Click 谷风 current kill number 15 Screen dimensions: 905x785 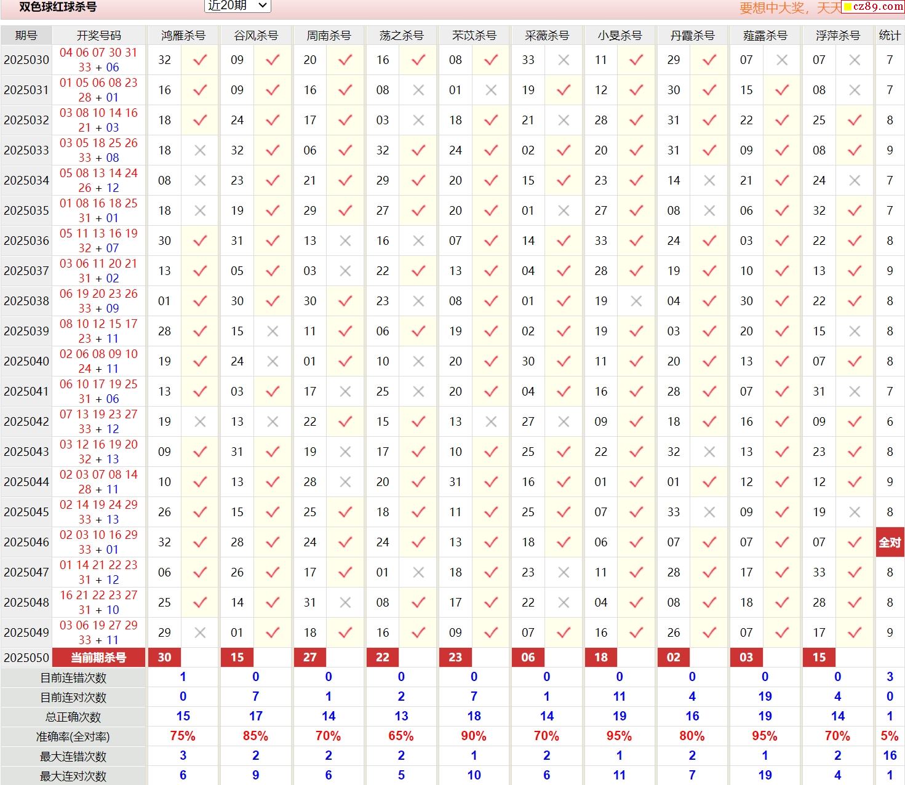click(237, 658)
